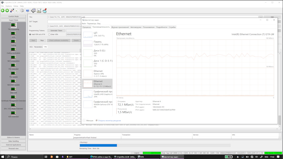Switch to Журнал приложений tab

click(120, 27)
